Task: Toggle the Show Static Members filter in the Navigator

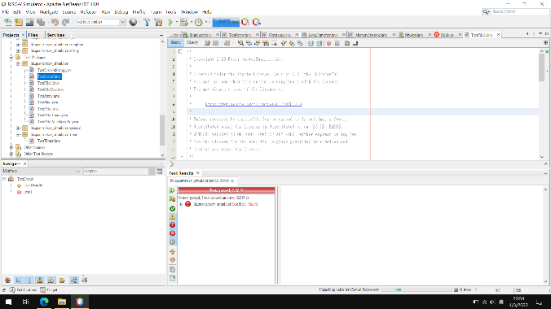Action: click(x=29, y=281)
